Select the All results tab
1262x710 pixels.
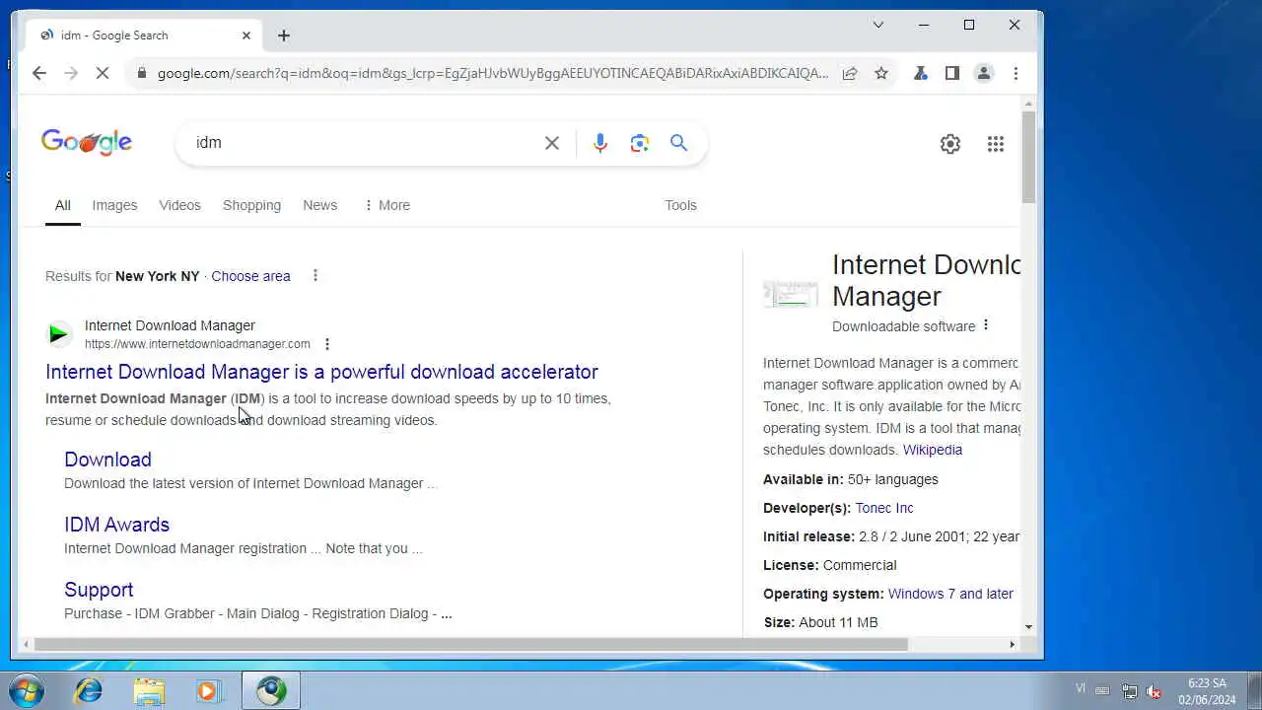pos(62,205)
